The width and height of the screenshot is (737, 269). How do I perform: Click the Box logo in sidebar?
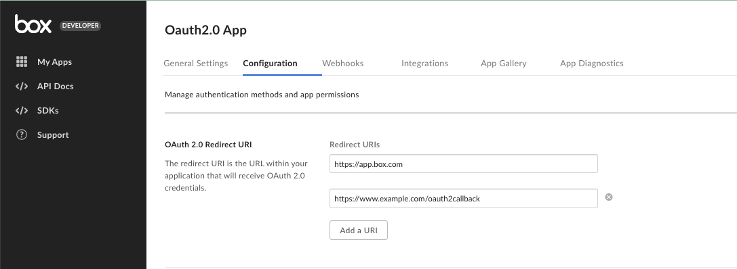[33, 24]
